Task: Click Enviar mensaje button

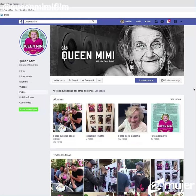Action: pos(171,80)
